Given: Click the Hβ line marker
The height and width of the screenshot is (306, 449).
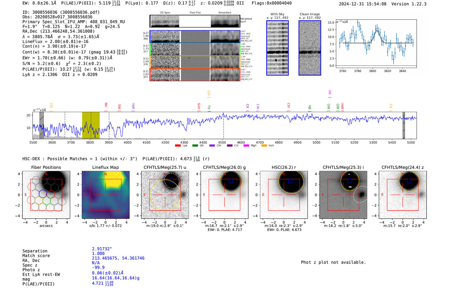Looking at the screenshot, I should coord(310,108).
